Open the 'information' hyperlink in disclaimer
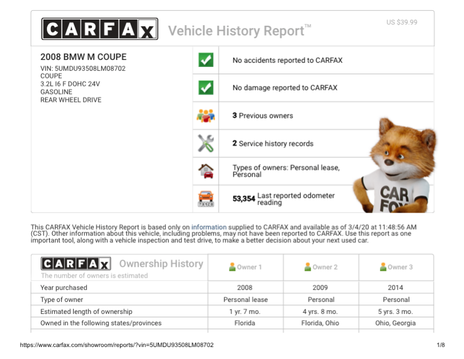Viewport: 464px width, 359px height. pyautogui.click(x=209, y=227)
